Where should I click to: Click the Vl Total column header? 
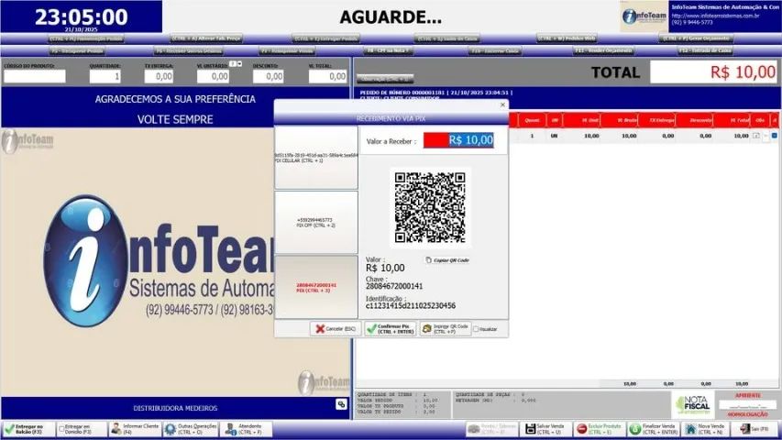pyautogui.click(x=733, y=120)
